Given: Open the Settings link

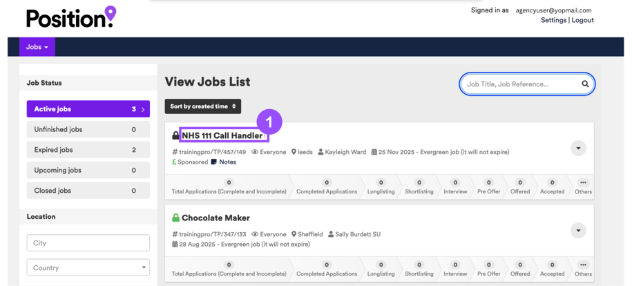Looking at the screenshot, I should (553, 21).
